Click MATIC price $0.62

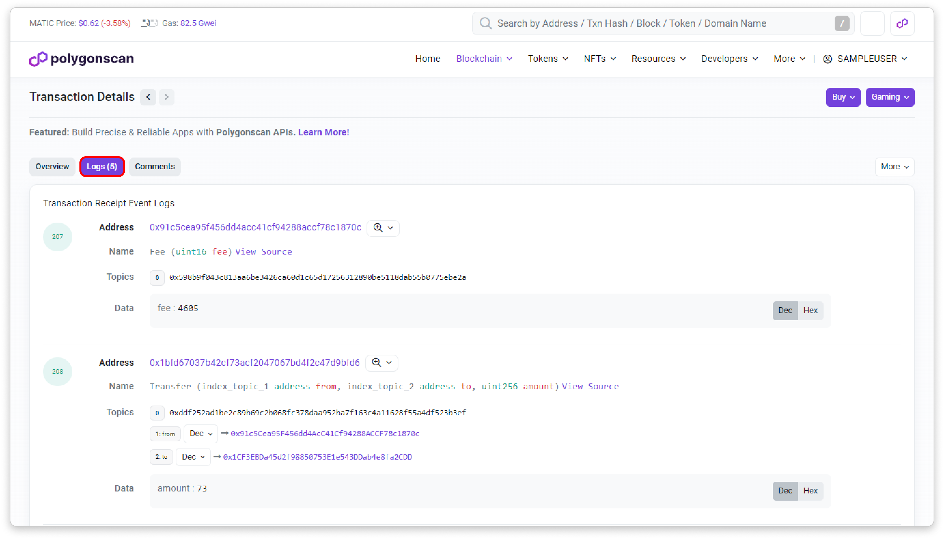pyautogui.click(x=89, y=23)
